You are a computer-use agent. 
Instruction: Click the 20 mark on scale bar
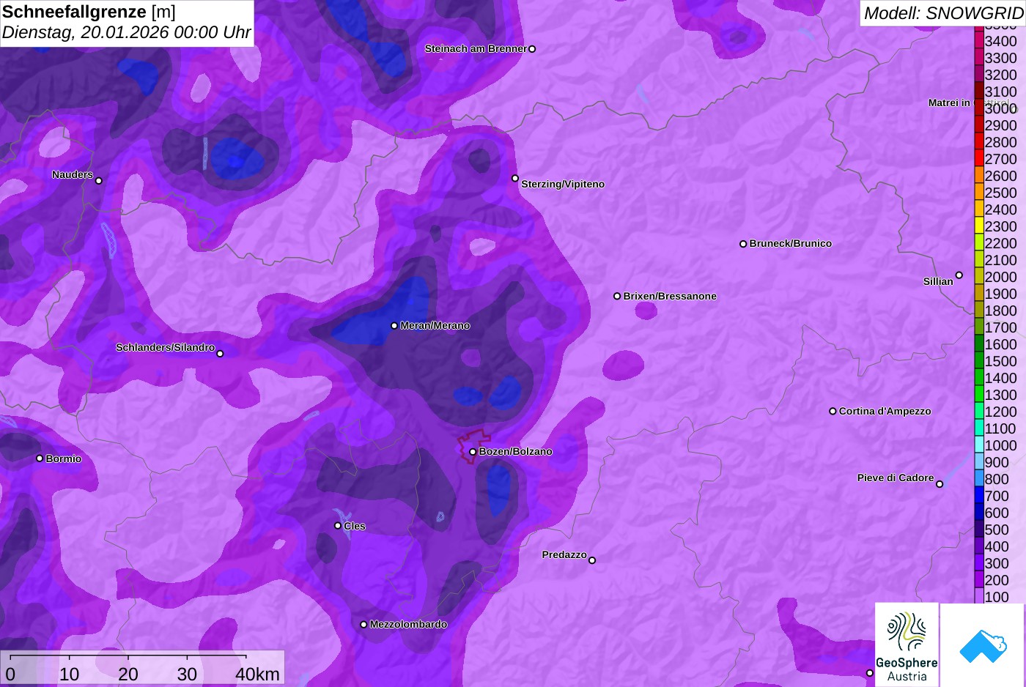[x=128, y=675]
